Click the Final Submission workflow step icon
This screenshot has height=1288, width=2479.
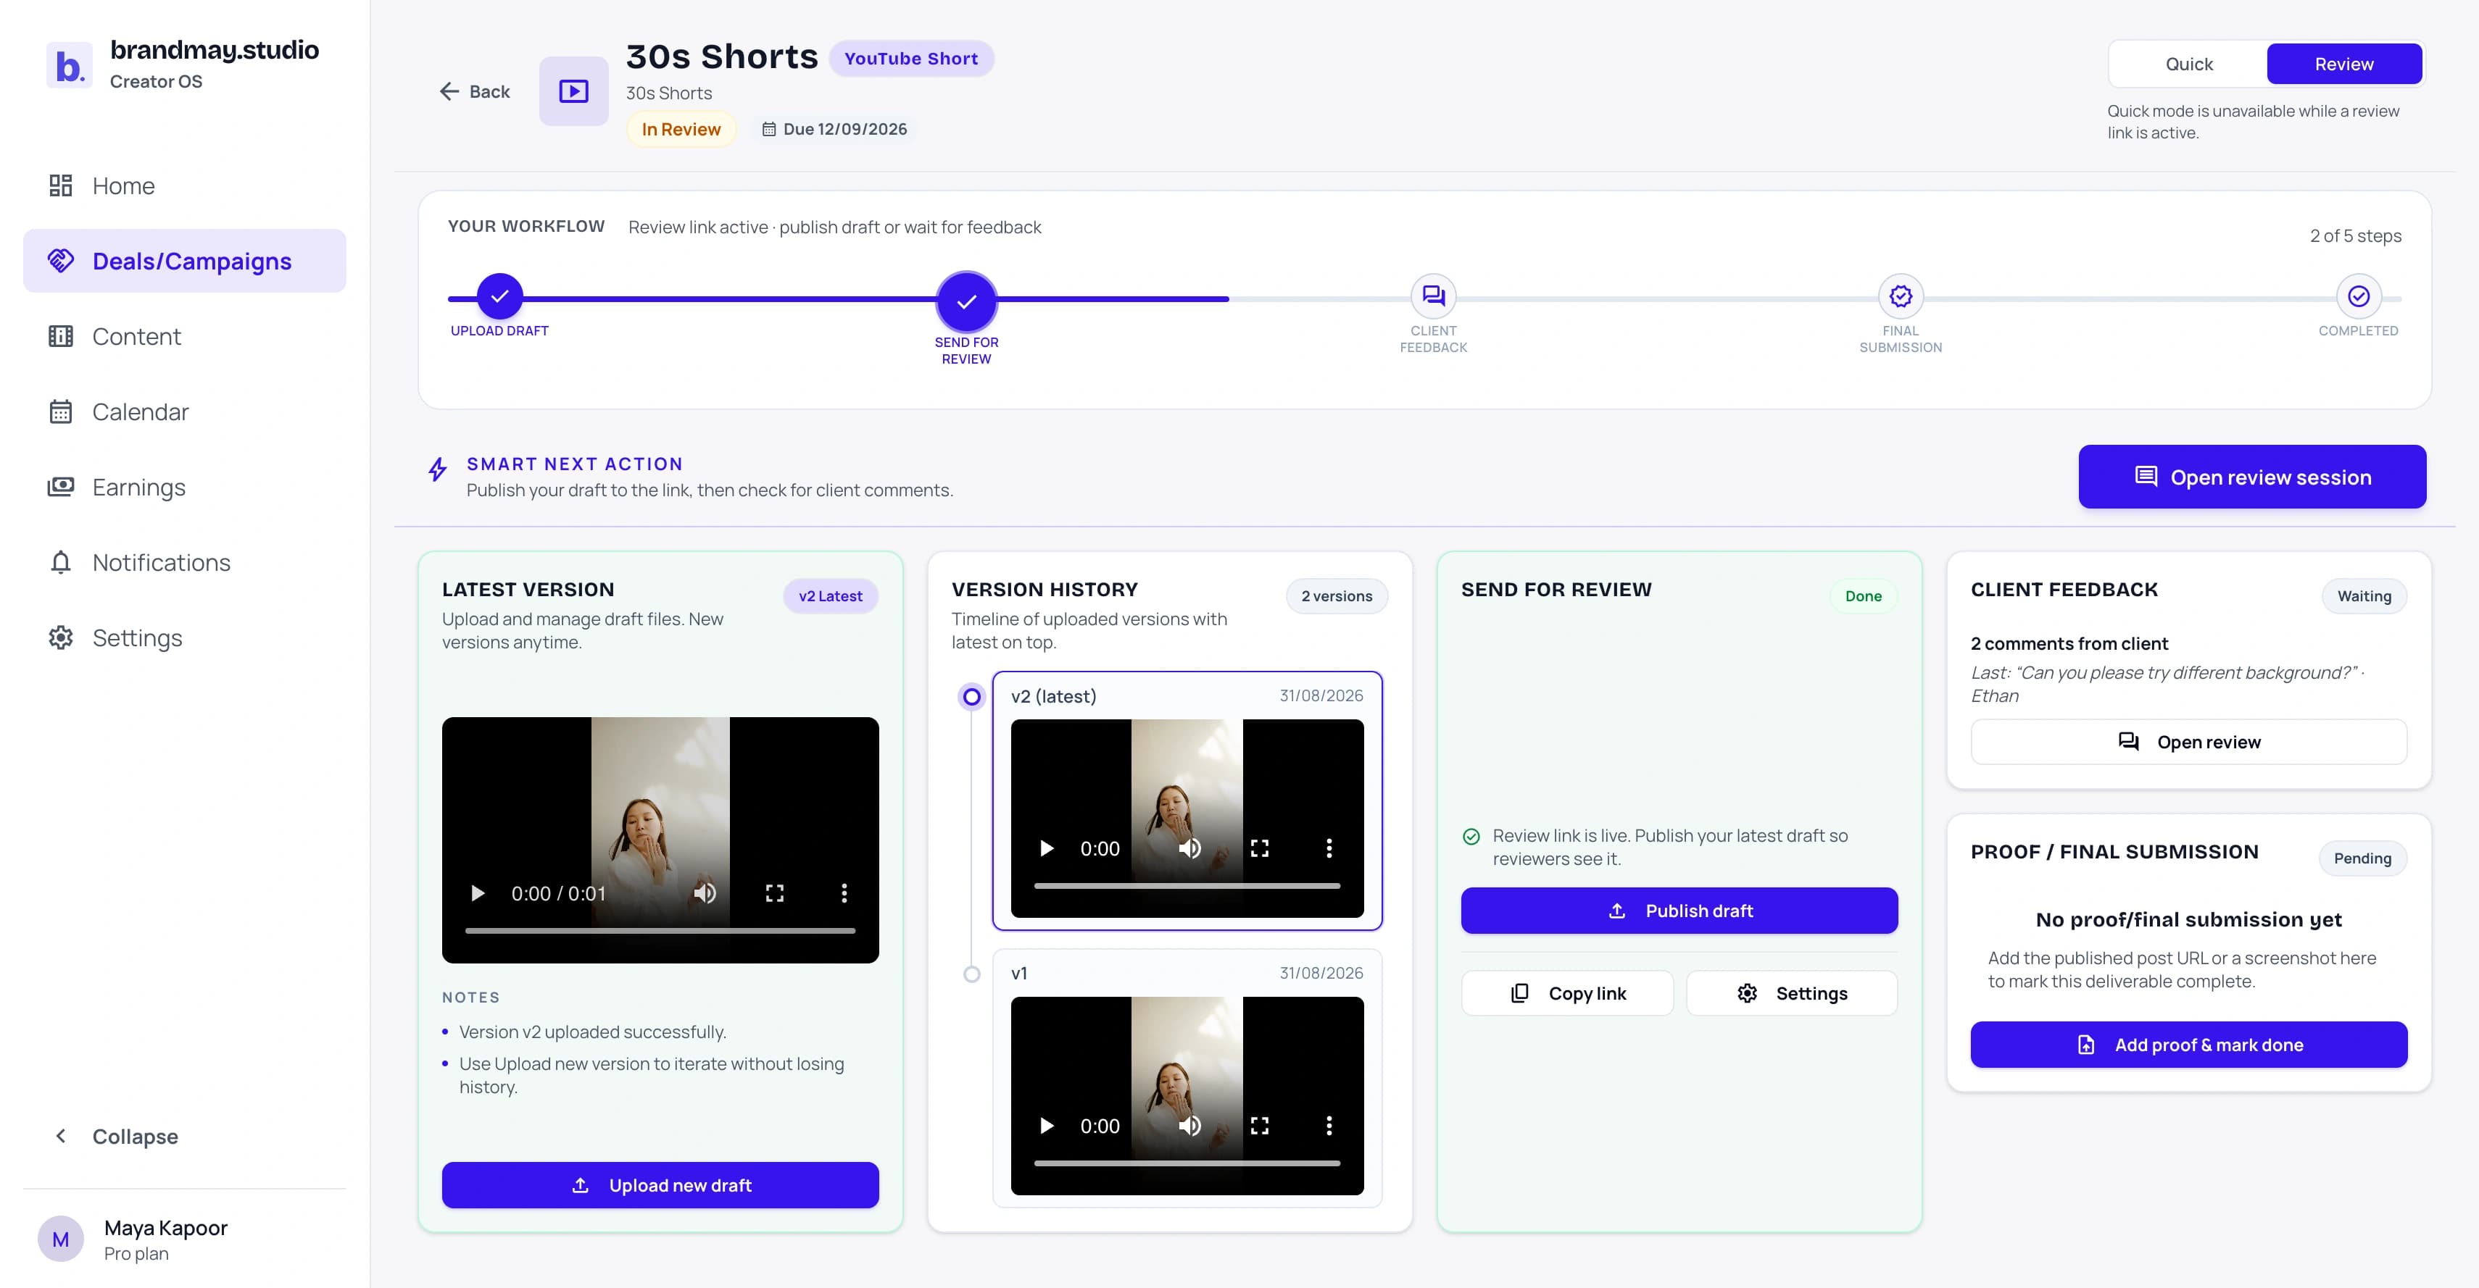pyautogui.click(x=1901, y=296)
